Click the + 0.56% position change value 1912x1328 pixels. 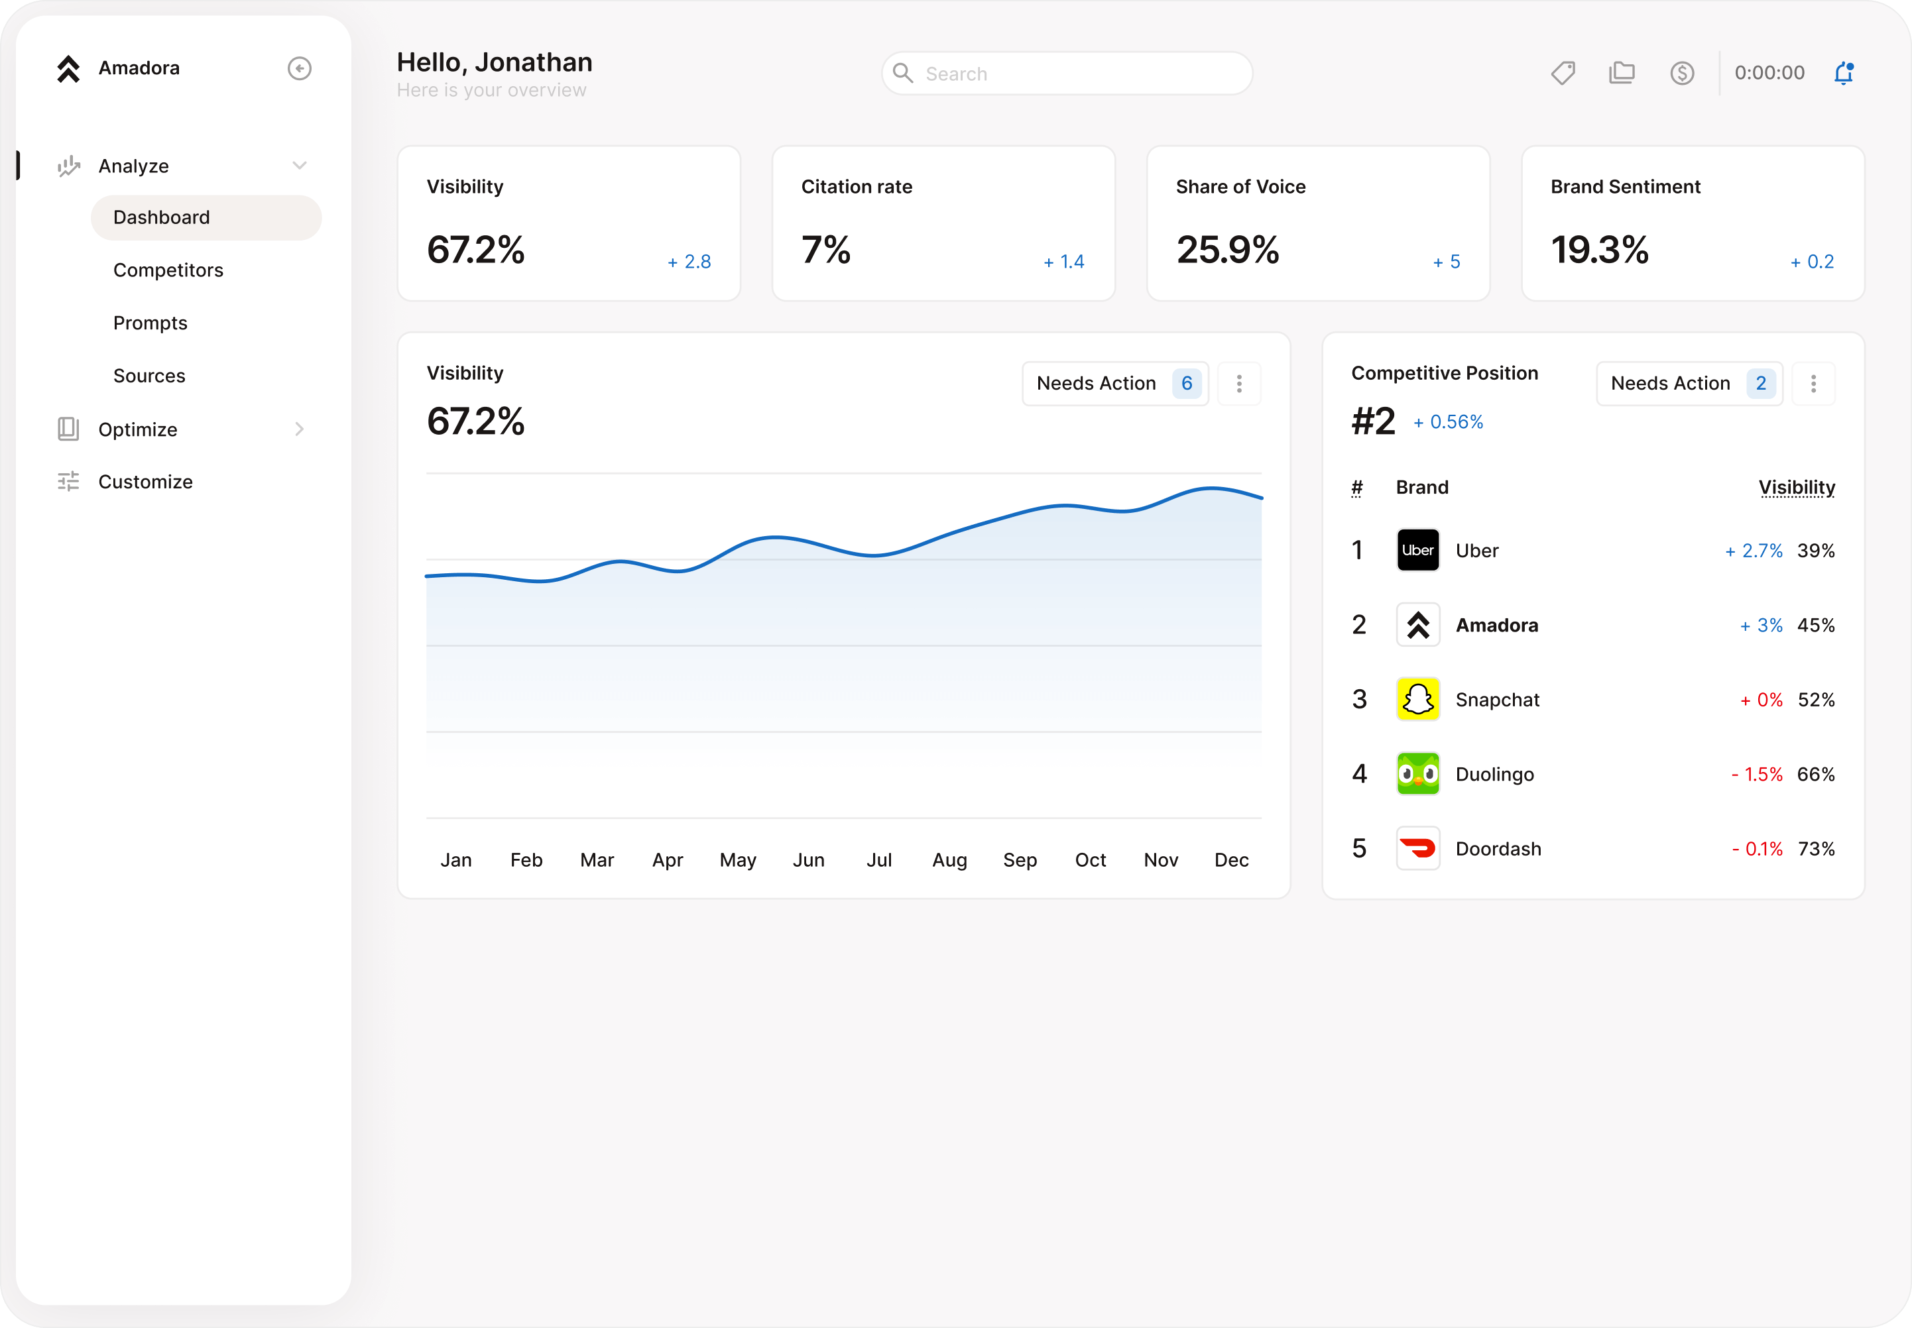(x=1449, y=423)
